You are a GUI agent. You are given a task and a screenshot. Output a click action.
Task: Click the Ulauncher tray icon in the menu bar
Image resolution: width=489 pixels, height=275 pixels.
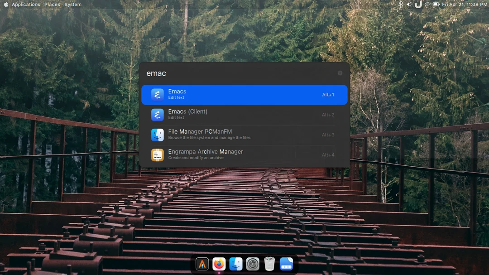click(x=417, y=5)
